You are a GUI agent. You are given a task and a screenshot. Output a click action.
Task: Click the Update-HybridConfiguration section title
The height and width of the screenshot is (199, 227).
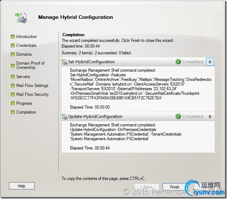95,116
